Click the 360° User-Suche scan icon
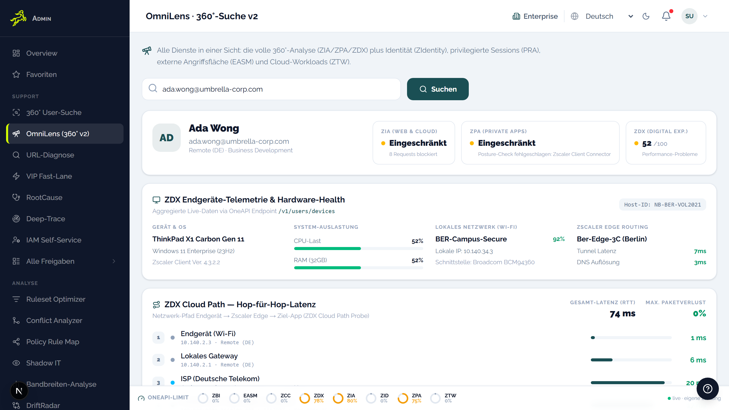729x410 pixels. coord(16,112)
